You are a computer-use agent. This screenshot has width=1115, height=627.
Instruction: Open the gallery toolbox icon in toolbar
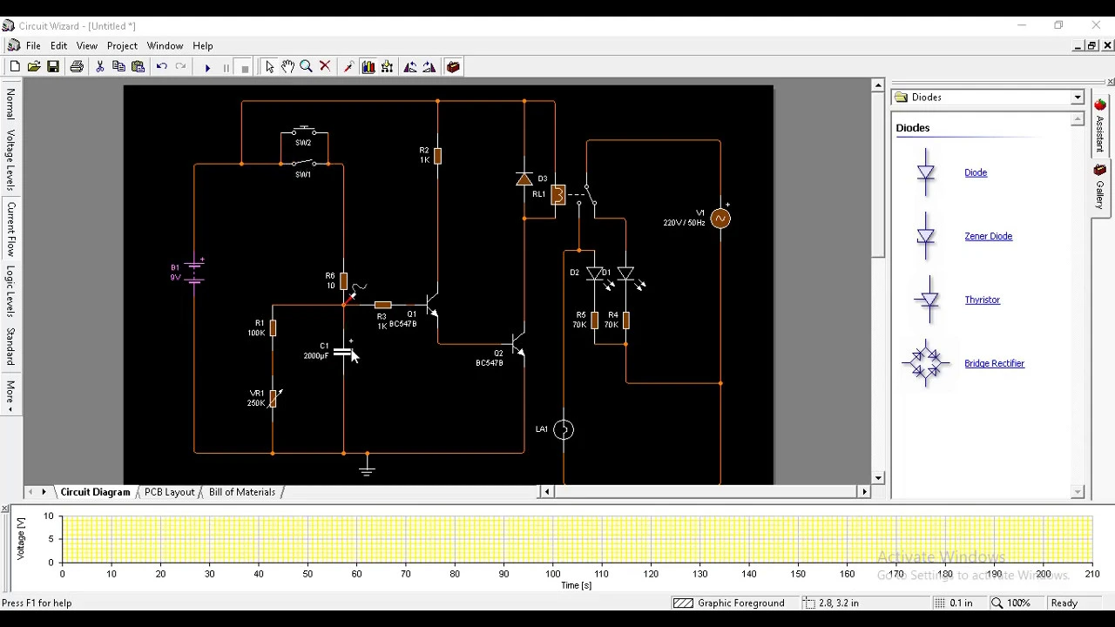(x=453, y=67)
